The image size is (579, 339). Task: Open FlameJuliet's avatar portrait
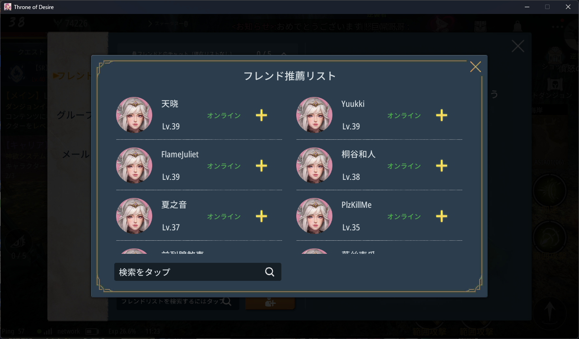[x=134, y=165]
